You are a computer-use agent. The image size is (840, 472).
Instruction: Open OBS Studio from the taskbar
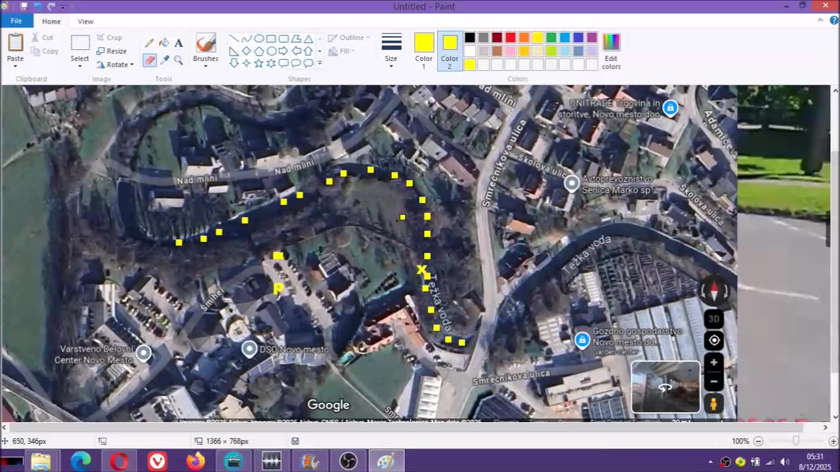348,462
